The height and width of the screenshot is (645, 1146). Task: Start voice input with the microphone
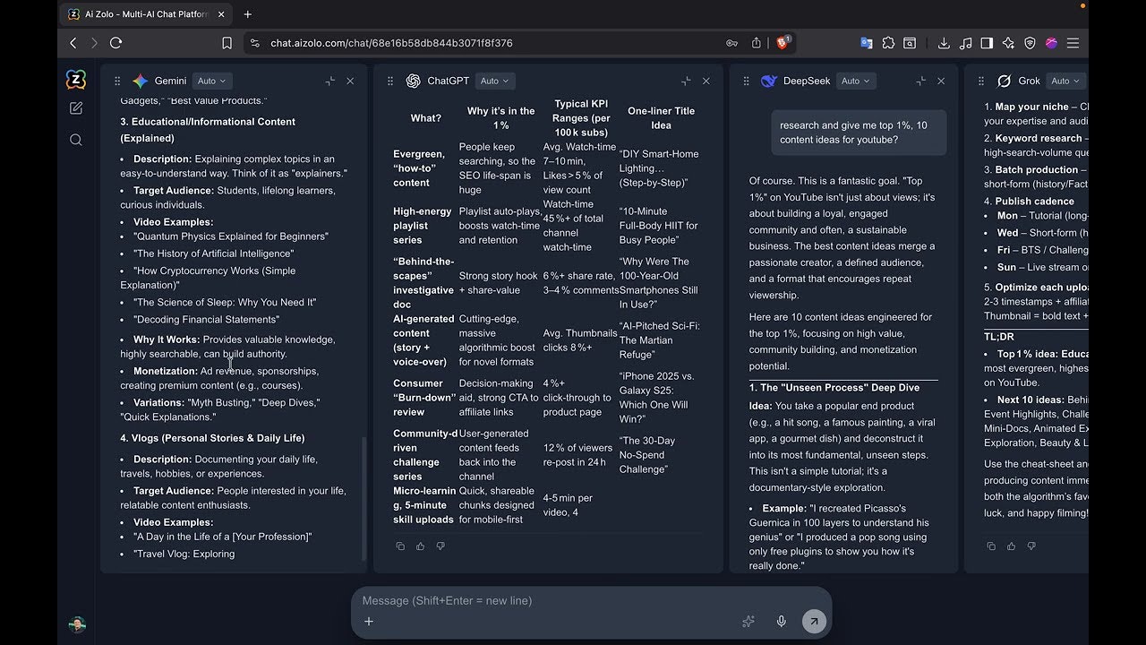point(782,622)
